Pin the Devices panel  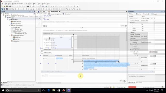pyautogui.click(x=32, y=12)
